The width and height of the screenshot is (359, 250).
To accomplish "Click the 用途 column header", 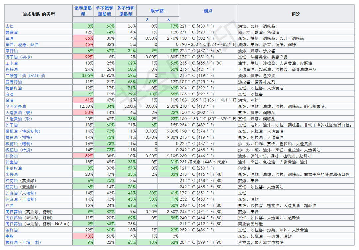I will (296, 14).
